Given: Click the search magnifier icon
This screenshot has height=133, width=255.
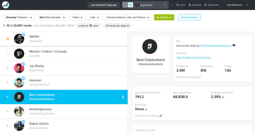Looking at the screenshot, I should click(165, 5).
